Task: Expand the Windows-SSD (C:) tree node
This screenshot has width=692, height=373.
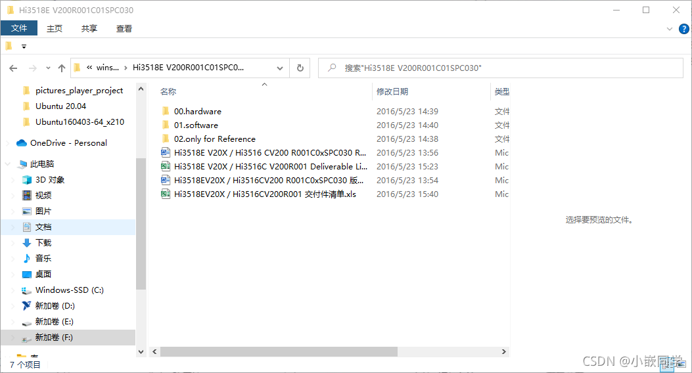Action: pos(12,290)
